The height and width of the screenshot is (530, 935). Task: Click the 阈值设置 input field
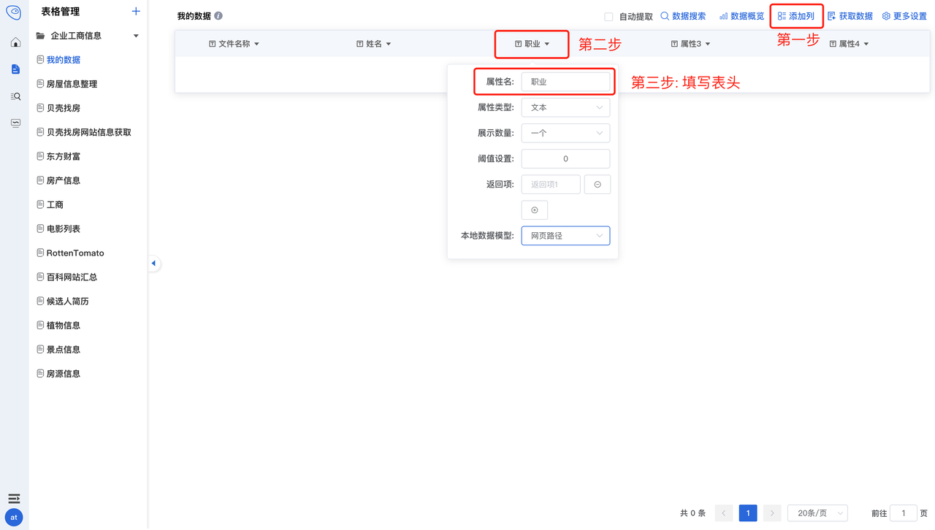pyautogui.click(x=565, y=158)
